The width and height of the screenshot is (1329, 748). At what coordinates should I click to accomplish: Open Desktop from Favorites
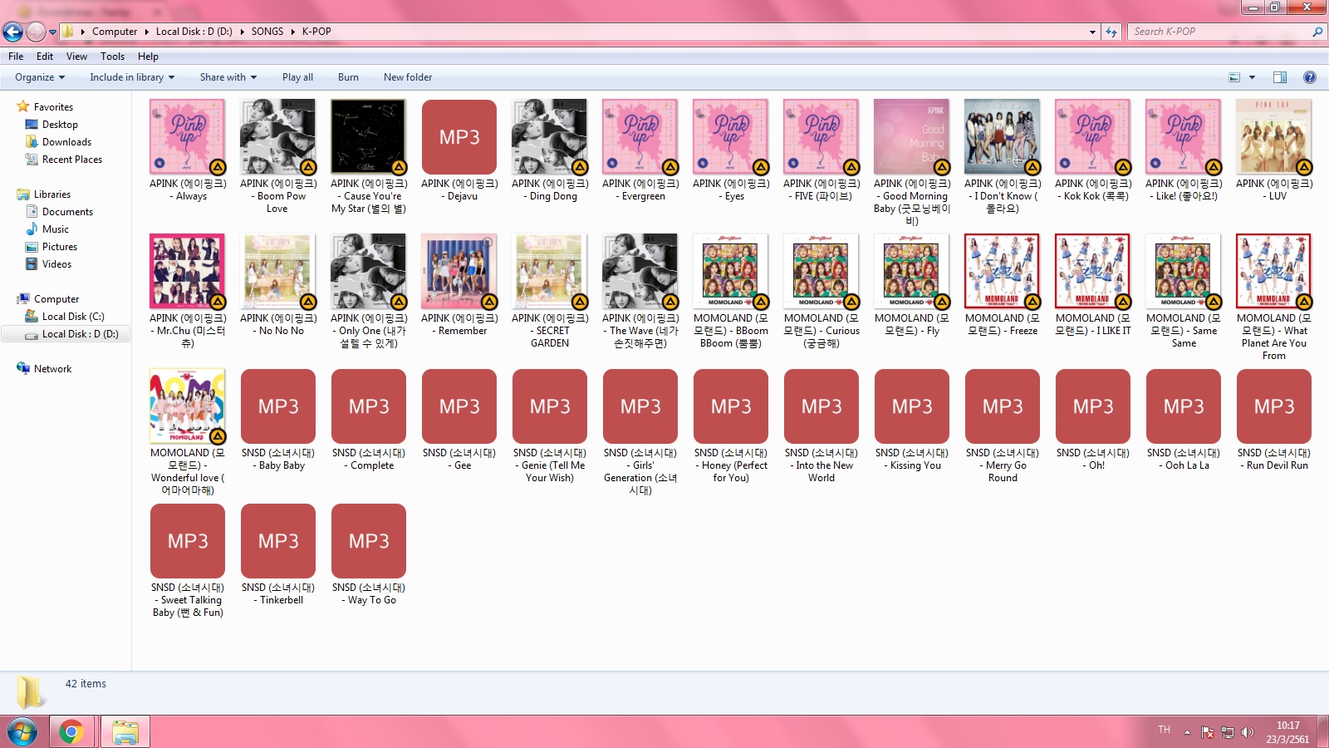[x=60, y=125]
